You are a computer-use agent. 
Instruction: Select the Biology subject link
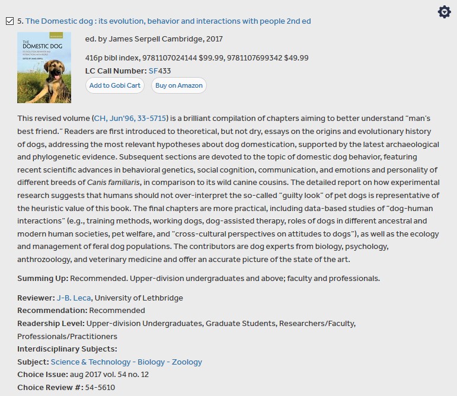click(151, 362)
